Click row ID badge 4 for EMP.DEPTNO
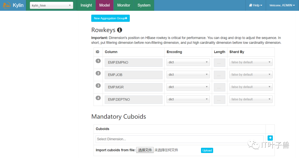This screenshot has height=158, width=299. click(x=98, y=98)
